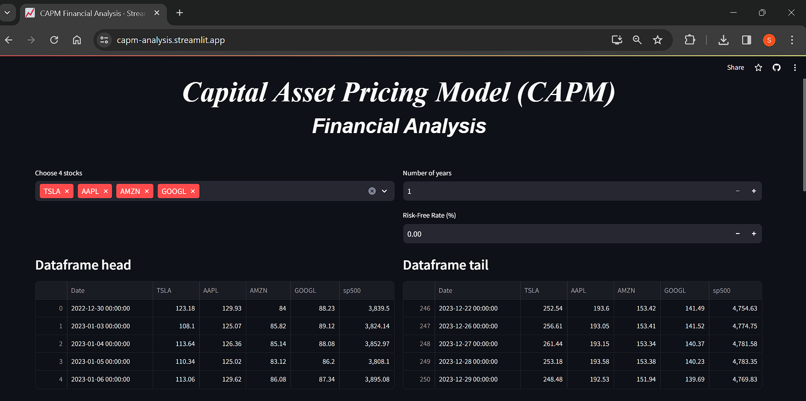Select the 2022-12-30 date cell
This screenshot has height=401, width=806.
[x=110, y=308]
